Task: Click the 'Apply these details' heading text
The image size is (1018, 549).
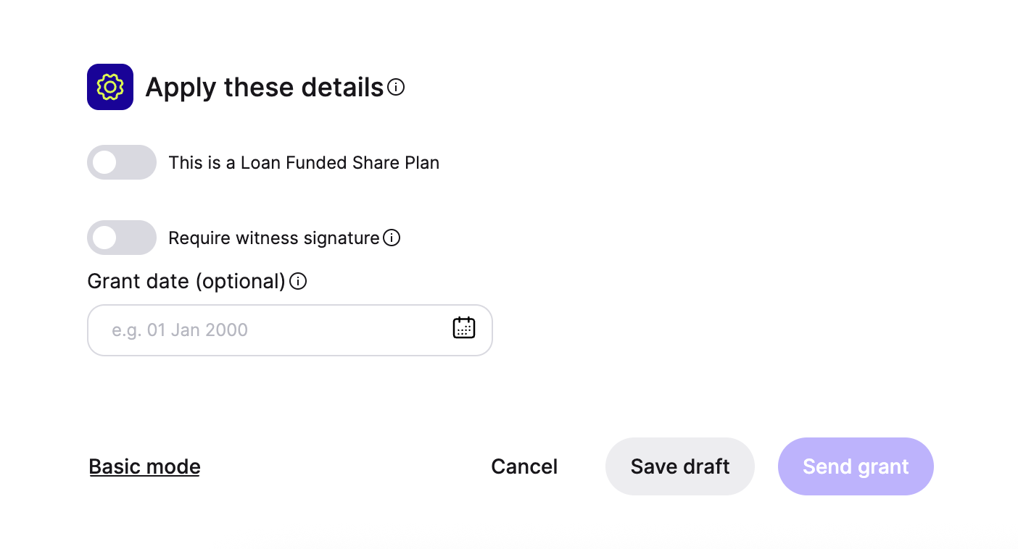Action: pyautogui.click(x=264, y=88)
